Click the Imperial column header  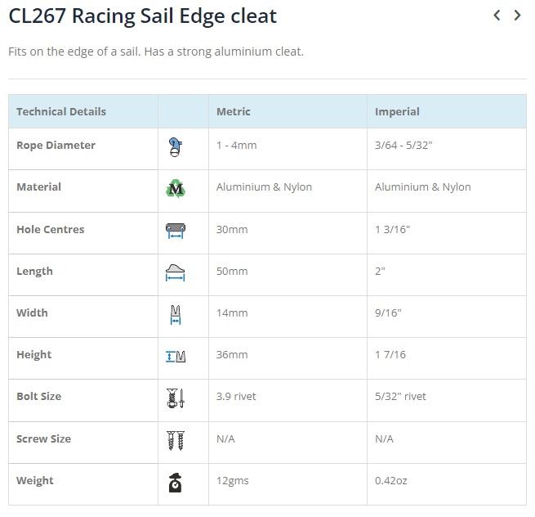(x=397, y=111)
